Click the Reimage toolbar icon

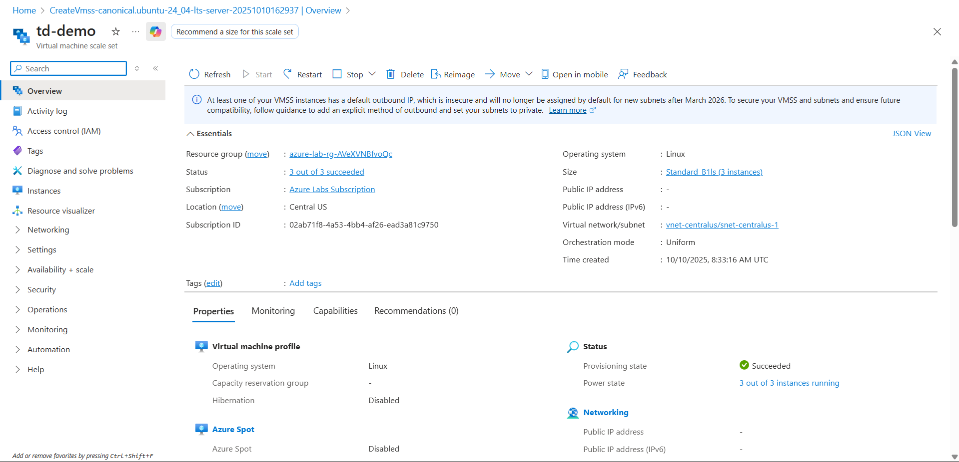tap(436, 74)
